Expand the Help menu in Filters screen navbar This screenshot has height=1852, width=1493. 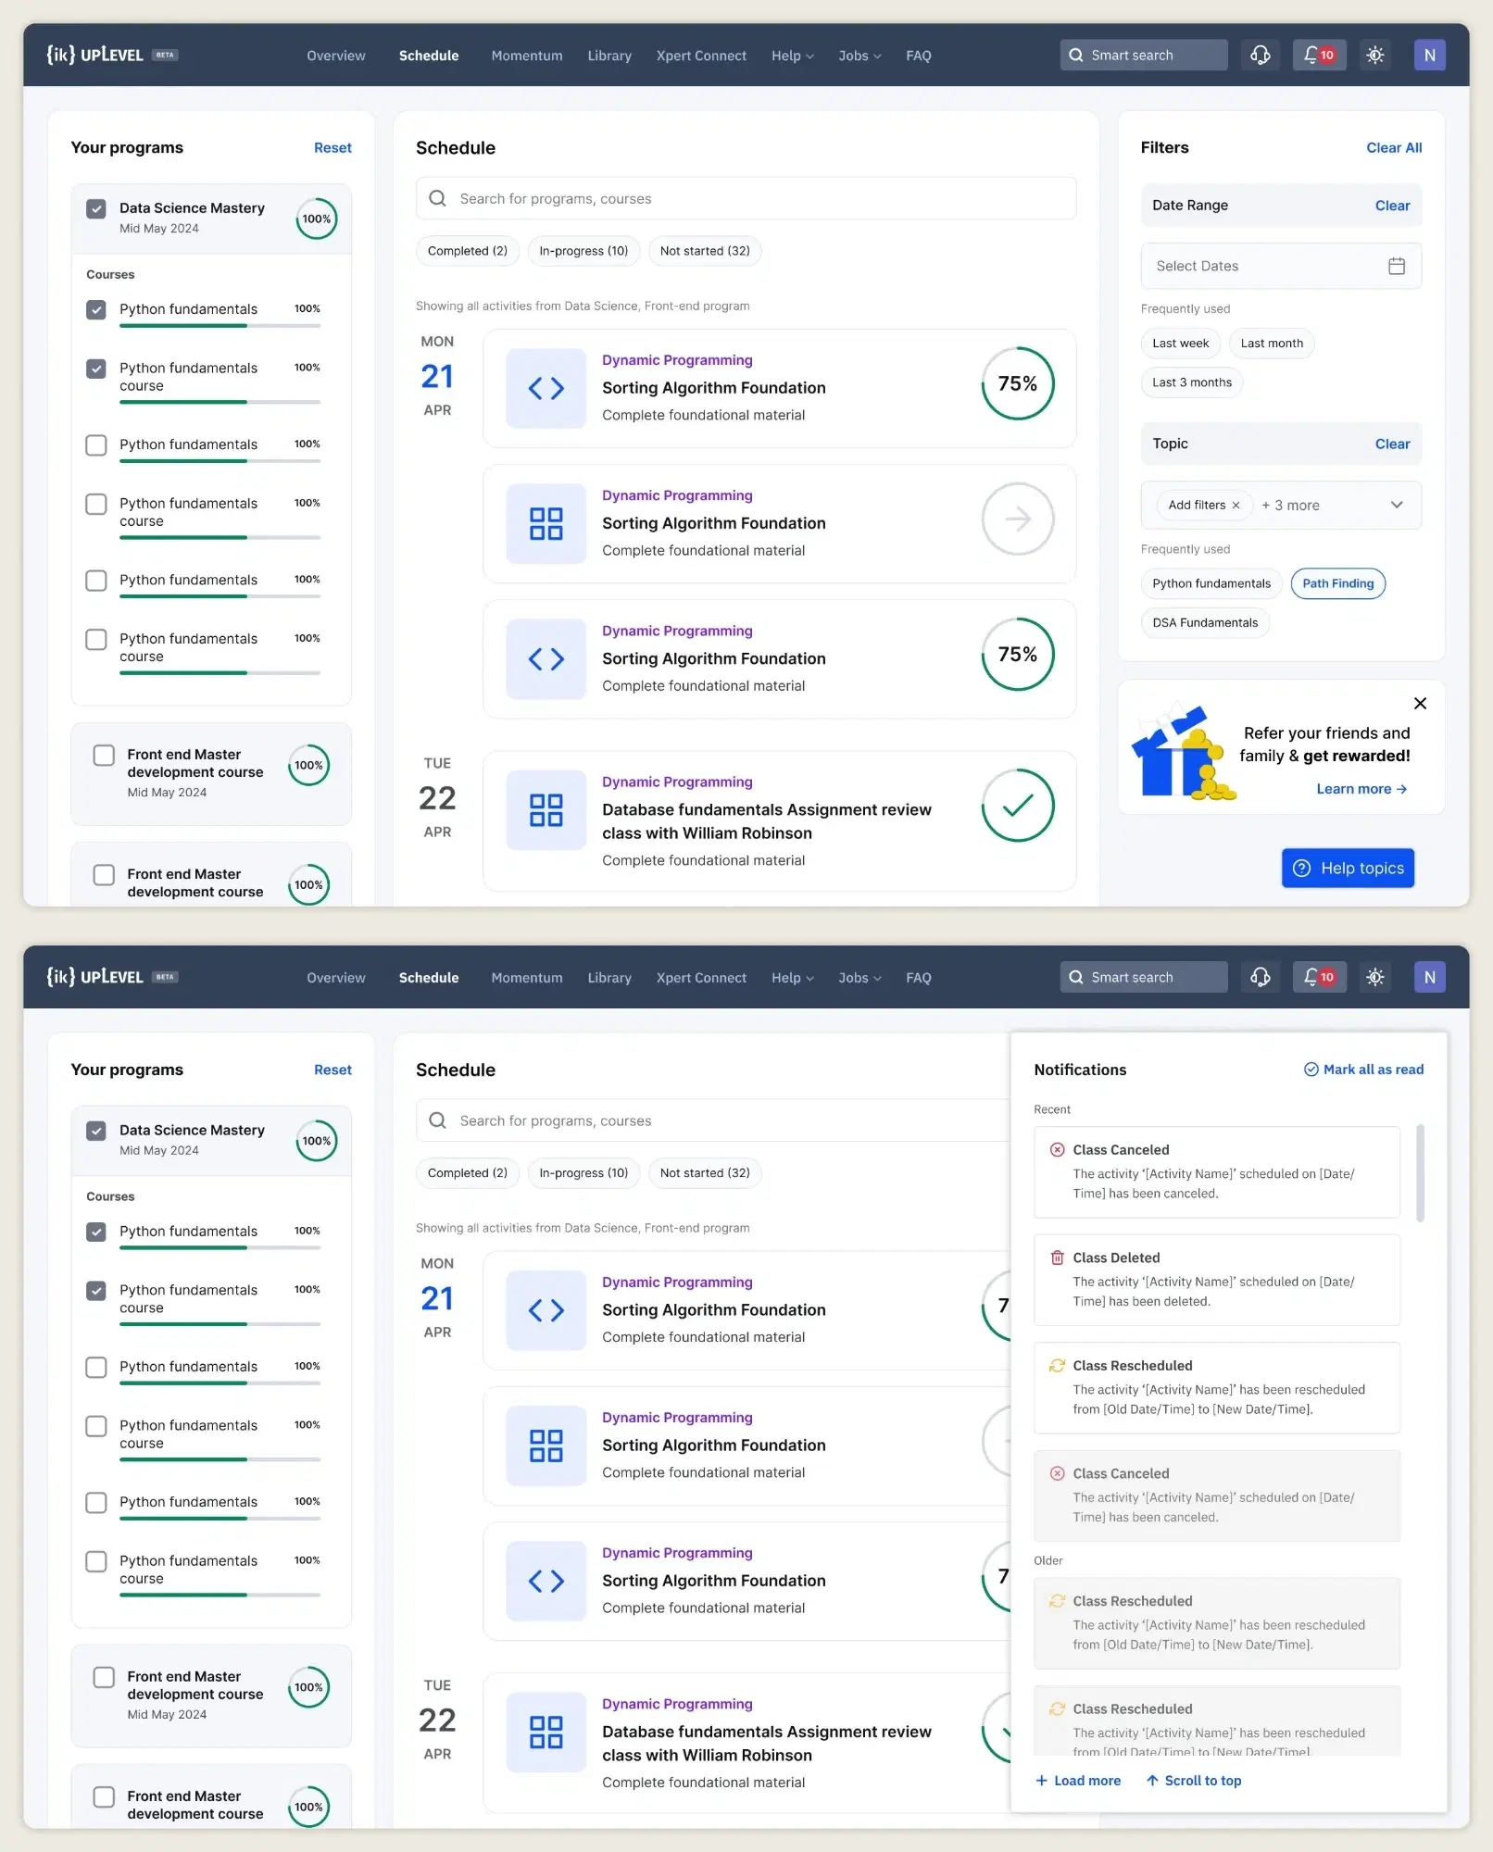793,56
